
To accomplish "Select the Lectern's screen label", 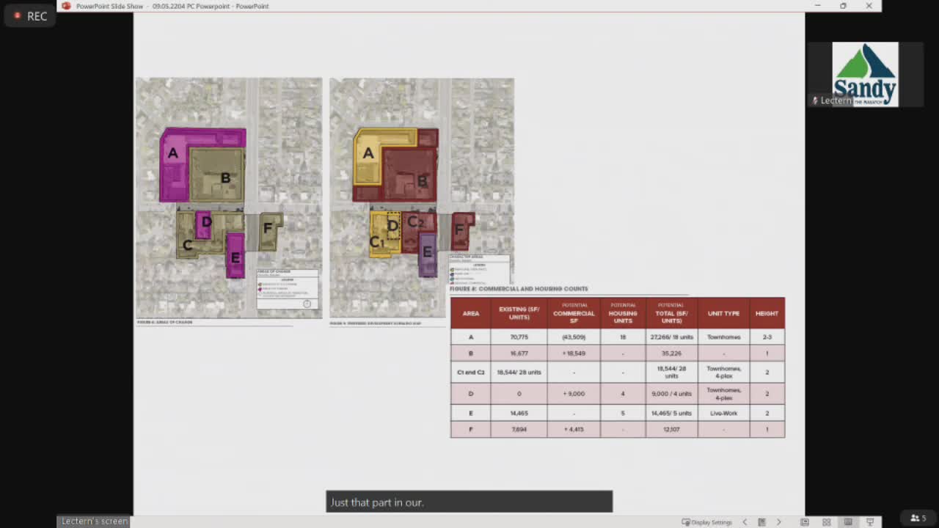I will (93, 521).
